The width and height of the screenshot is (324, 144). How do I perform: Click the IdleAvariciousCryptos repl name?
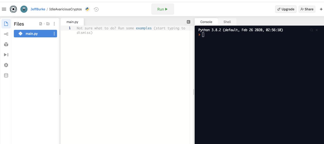pyautogui.click(x=65, y=9)
